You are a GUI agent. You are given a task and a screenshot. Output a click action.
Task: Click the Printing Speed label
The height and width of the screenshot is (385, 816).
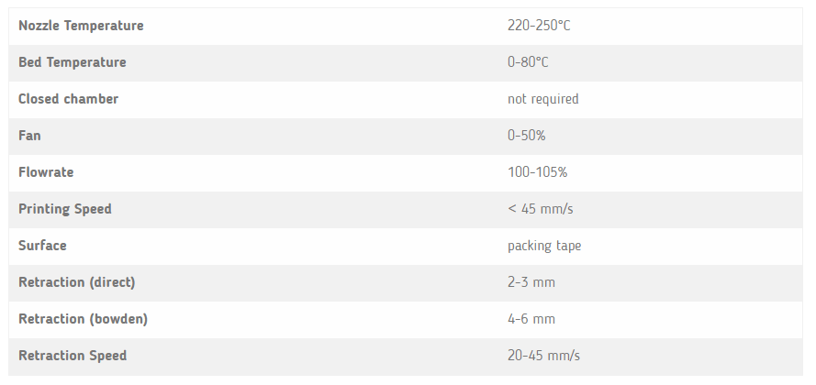click(x=65, y=209)
